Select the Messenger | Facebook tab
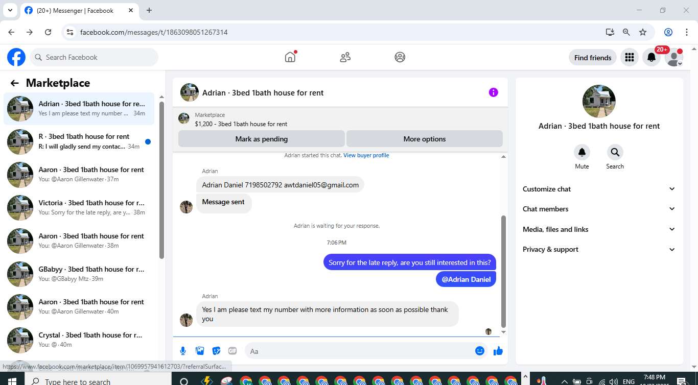The image size is (698, 385). [80, 10]
